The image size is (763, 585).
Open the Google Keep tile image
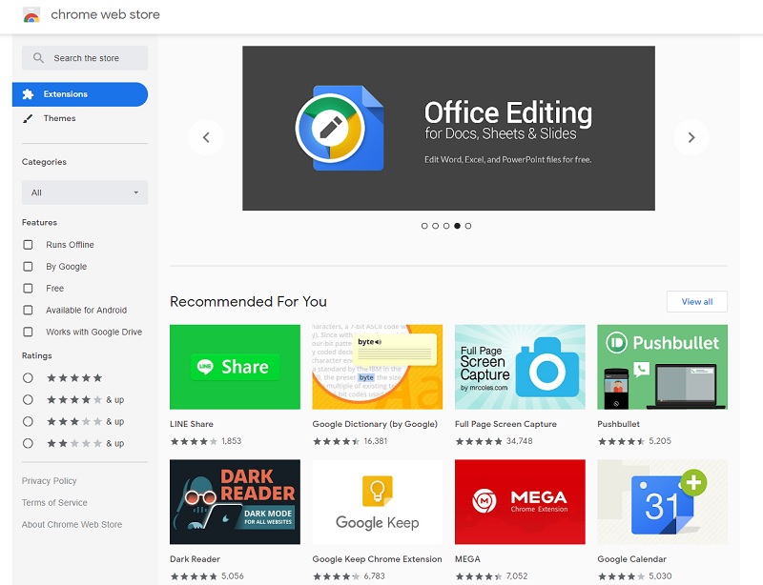pyautogui.click(x=378, y=502)
